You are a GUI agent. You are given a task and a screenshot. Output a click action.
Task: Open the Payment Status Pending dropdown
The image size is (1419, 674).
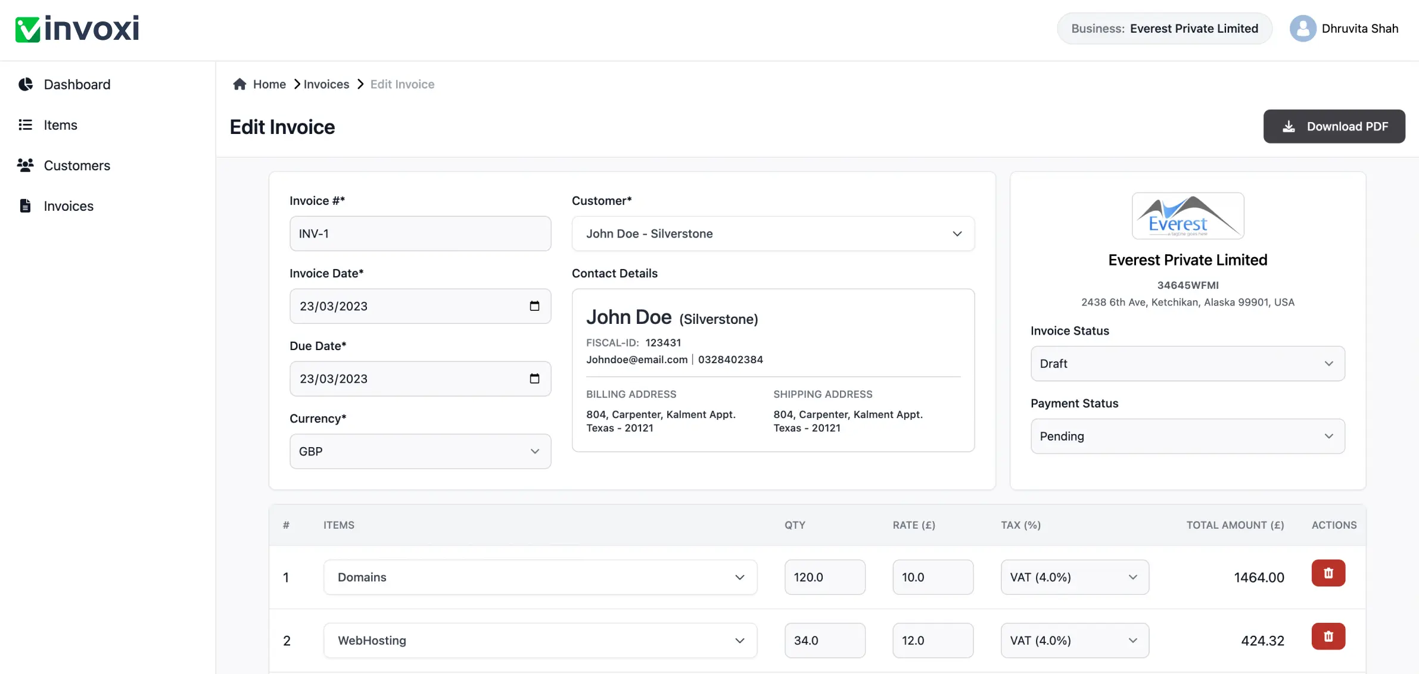click(x=1187, y=436)
